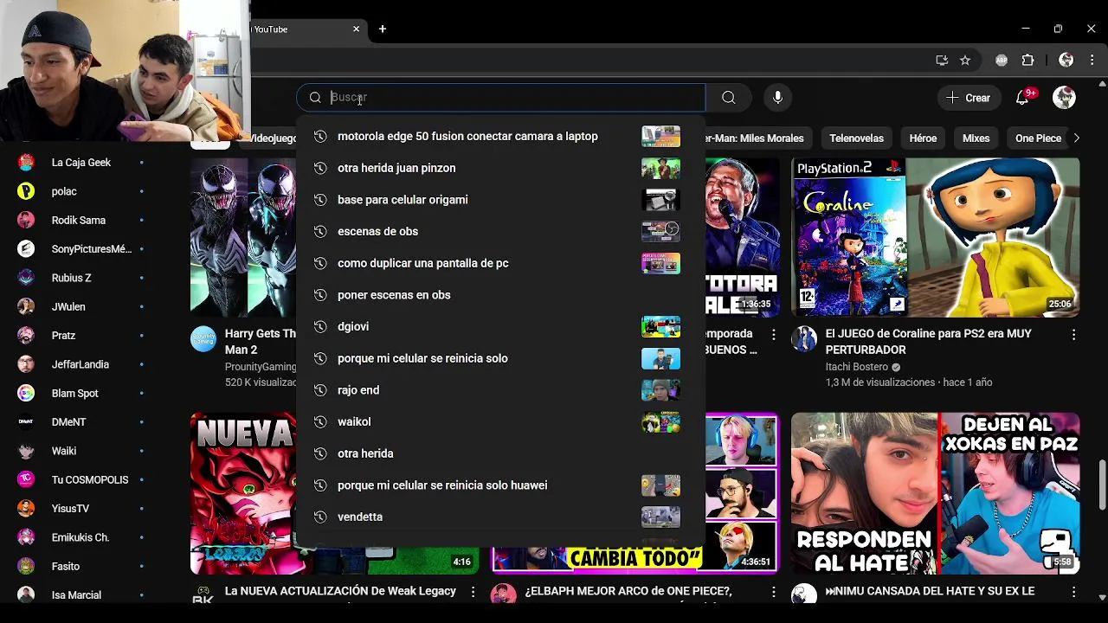Choose the vendetta search suggestion
This screenshot has height=623, width=1108.
pyautogui.click(x=500, y=517)
